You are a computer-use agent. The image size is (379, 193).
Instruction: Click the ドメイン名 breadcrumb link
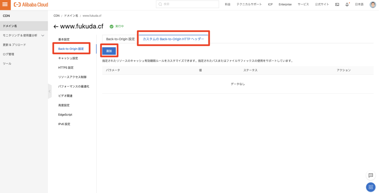pyautogui.click(x=71, y=15)
